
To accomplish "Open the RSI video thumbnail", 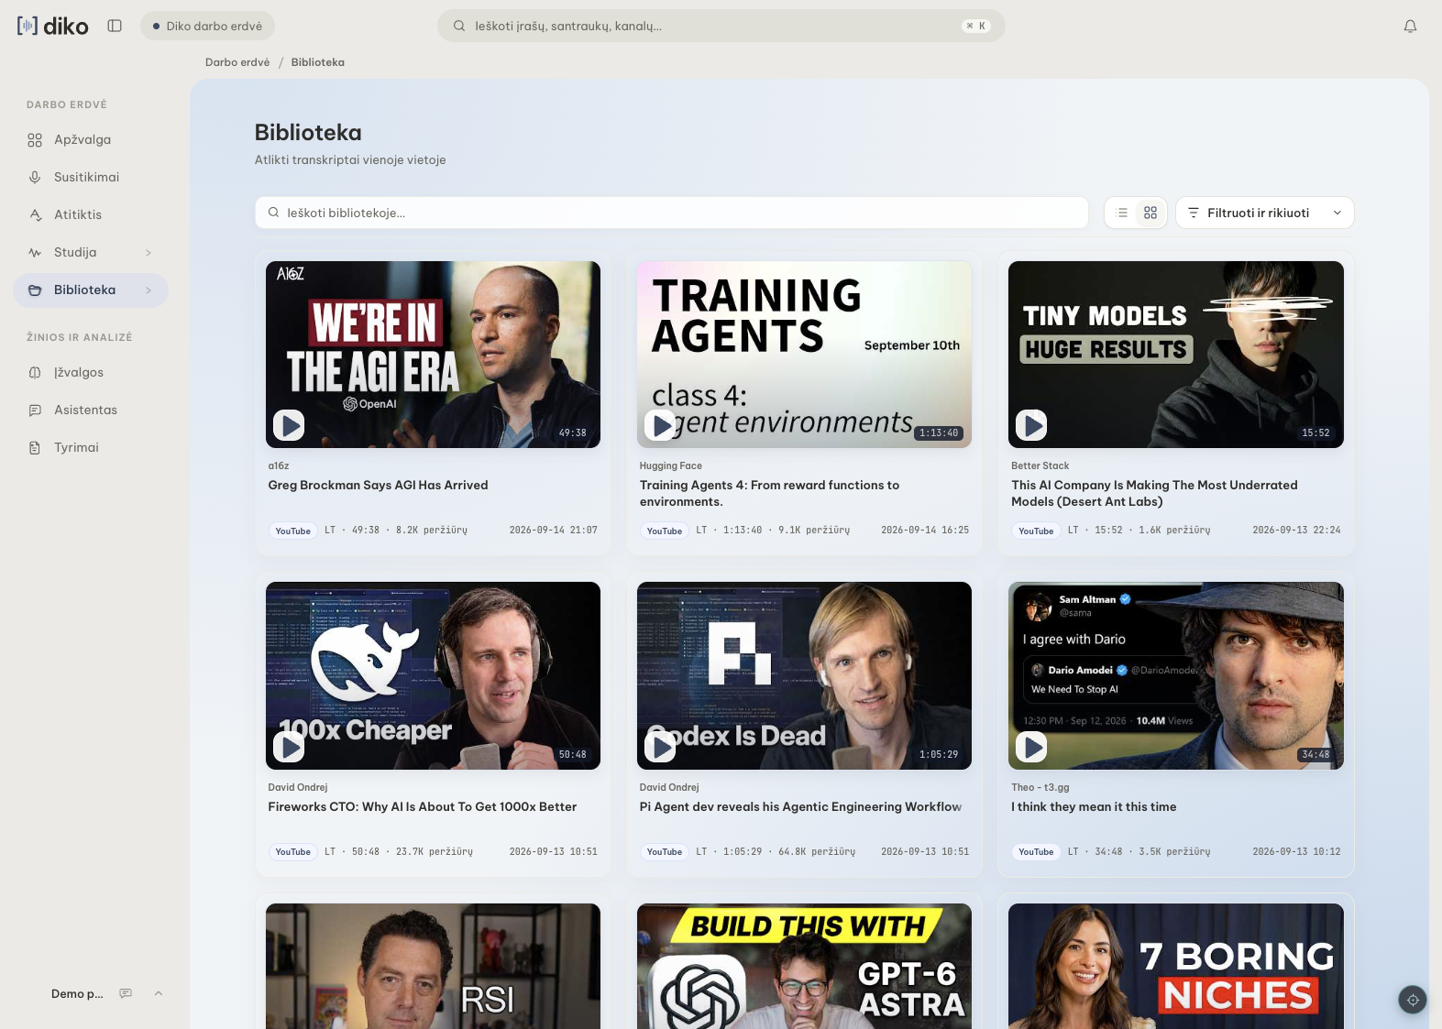I will (x=433, y=966).
